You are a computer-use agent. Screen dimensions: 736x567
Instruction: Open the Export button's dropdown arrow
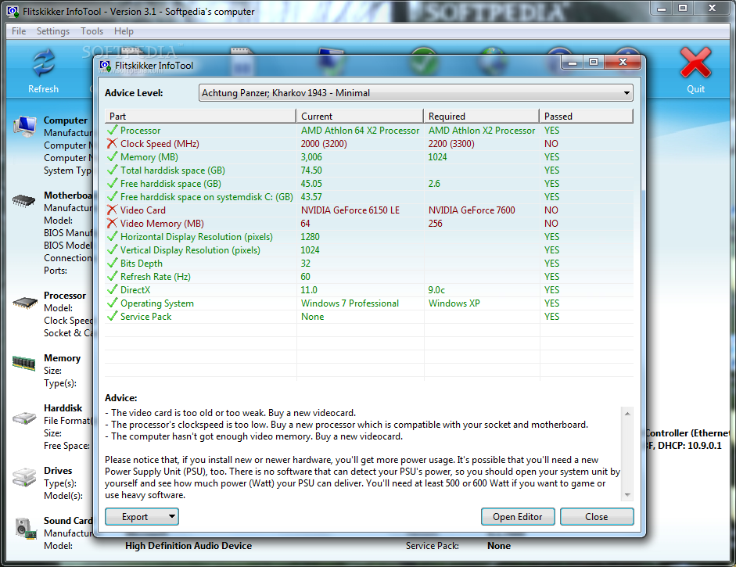172,516
